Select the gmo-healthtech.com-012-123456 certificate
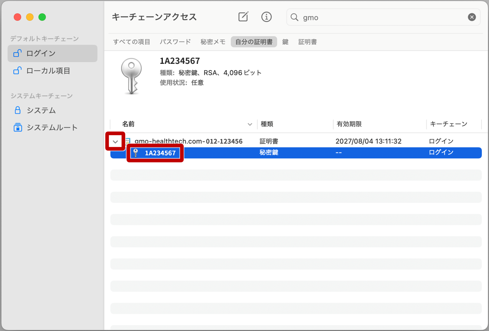This screenshot has height=331, width=489. [188, 141]
